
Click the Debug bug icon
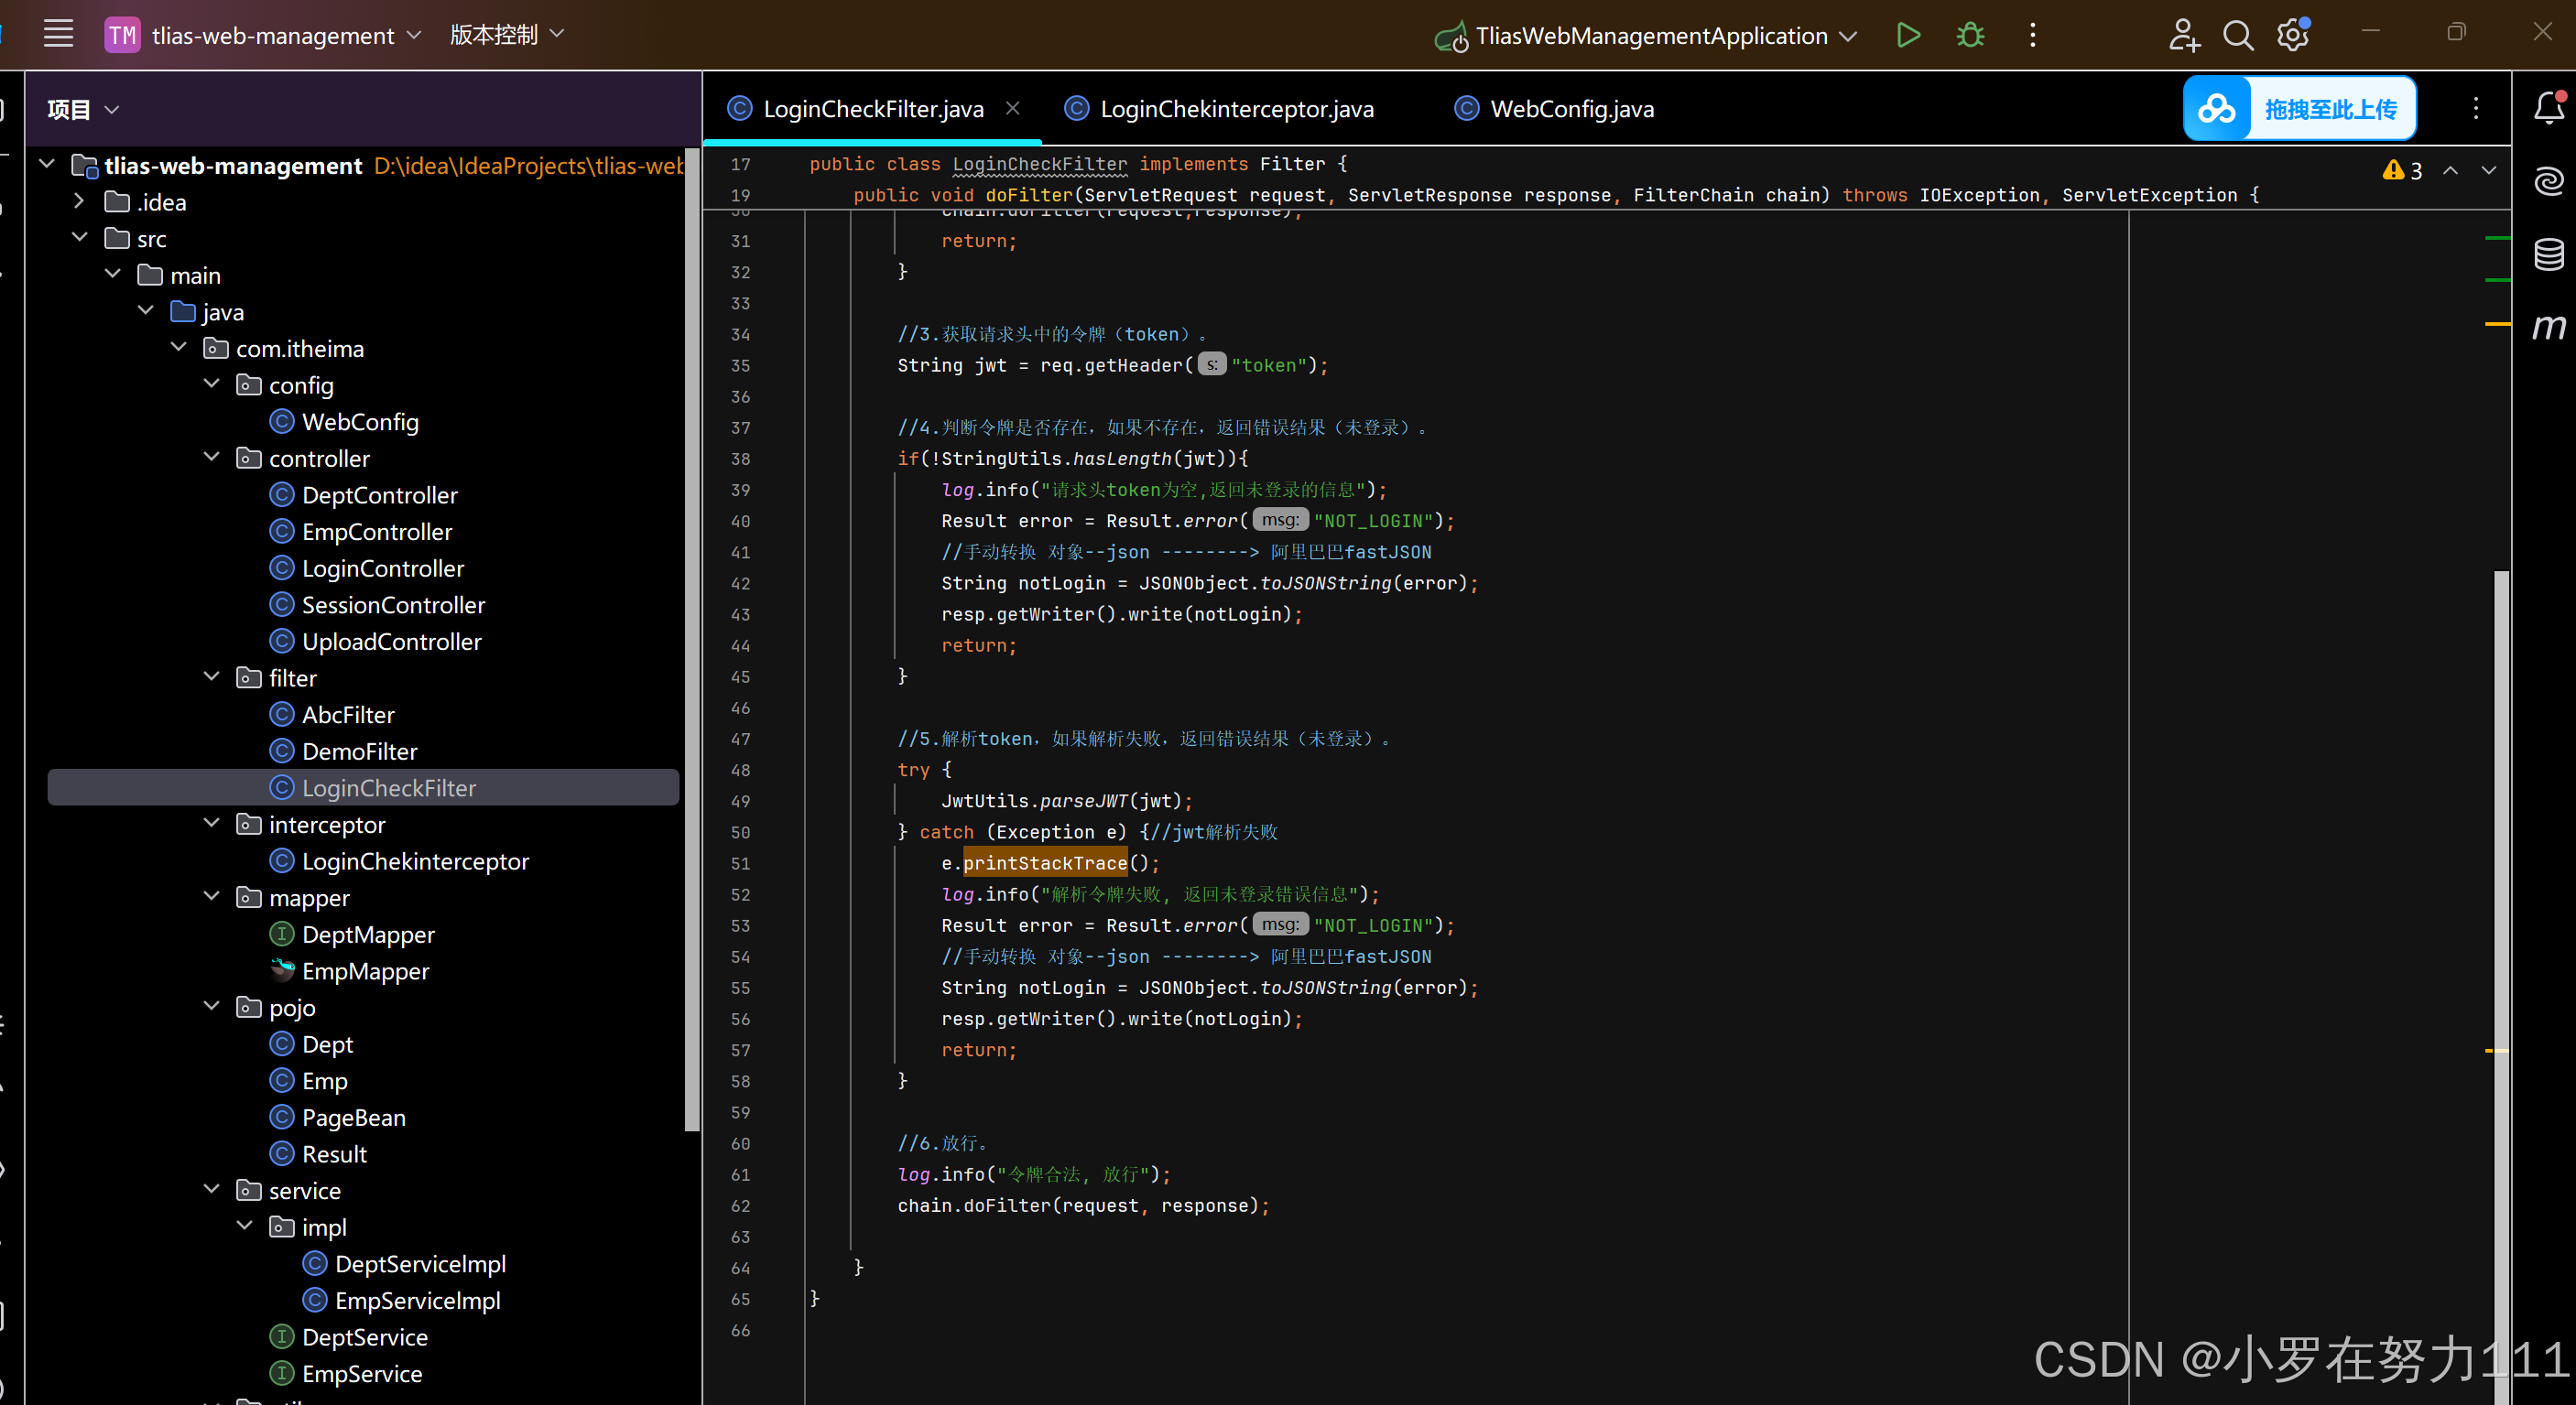pyautogui.click(x=1970, y=36)
